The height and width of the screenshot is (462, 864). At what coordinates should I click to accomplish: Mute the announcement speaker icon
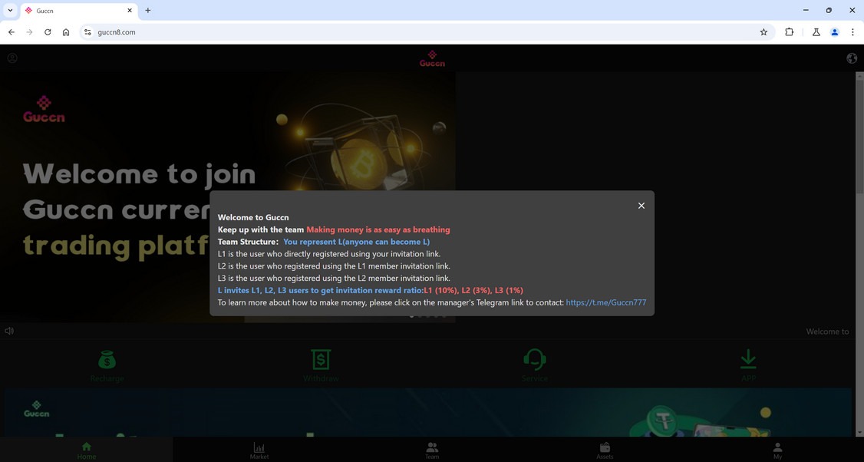click(8, 331)
